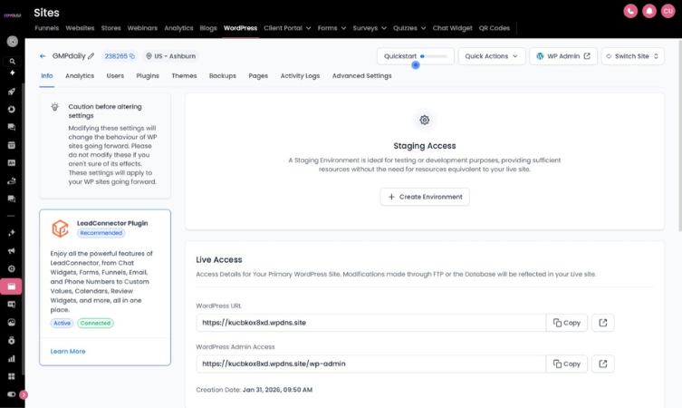
Task: Expand the Quick Actions dropdown
Action: point(492,56)
